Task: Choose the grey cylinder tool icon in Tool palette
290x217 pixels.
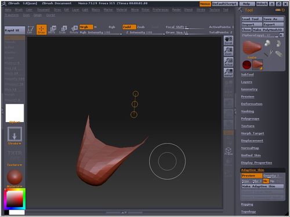Action: pyautogui.click(x=278, y=54)
